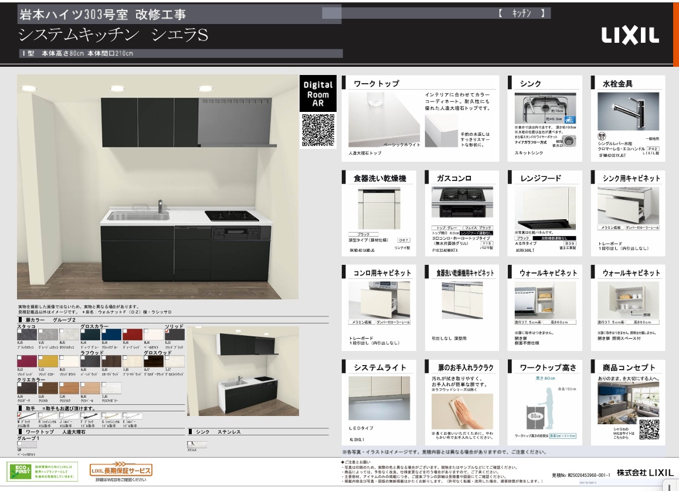Click the Digital Room AR QR code
Image resolution: width=679 pixels, height=491 pixels.
[317, 129]
